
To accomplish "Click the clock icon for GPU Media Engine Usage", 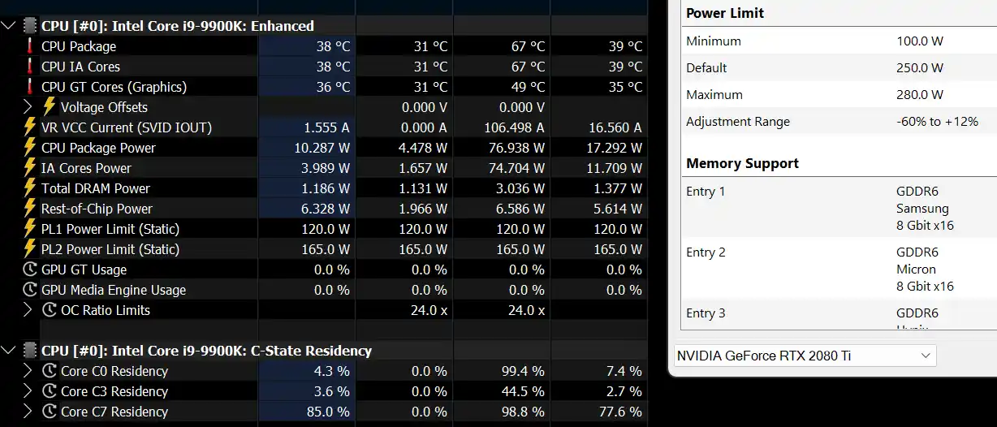I will [x=30, y=290].
